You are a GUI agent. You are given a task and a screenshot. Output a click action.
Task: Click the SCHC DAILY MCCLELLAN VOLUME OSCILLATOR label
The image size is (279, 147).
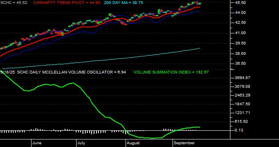coord(72,72)
